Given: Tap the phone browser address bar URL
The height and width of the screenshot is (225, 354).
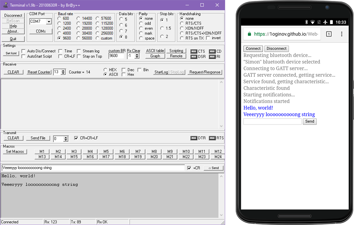Looking at the screenshot, I should point(286,34).
